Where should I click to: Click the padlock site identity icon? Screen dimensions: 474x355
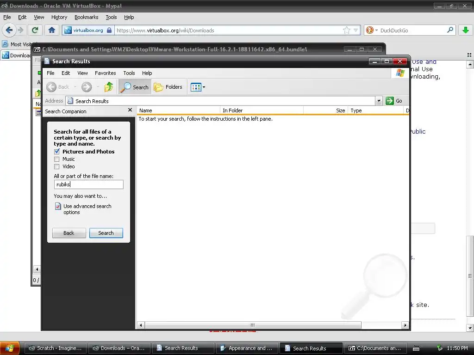[x=109, y=30]
